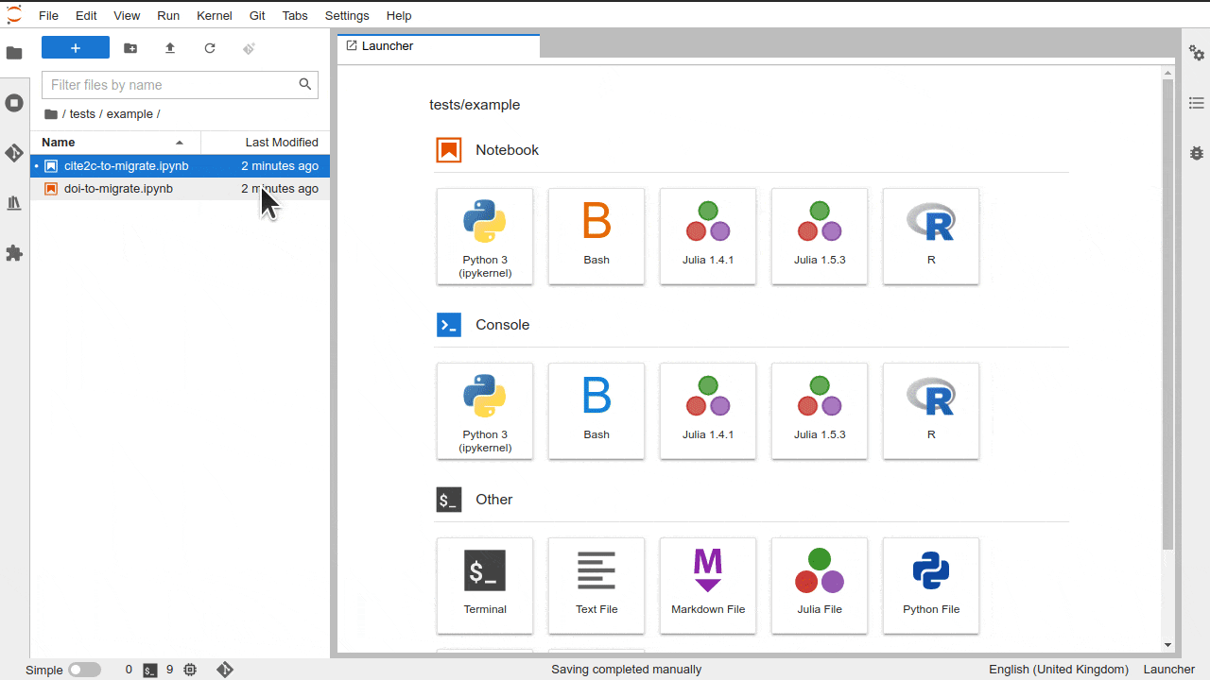Screen dimensions: 1210x680
Task: Start a Bash console
Action: click(x=596, y=411)
